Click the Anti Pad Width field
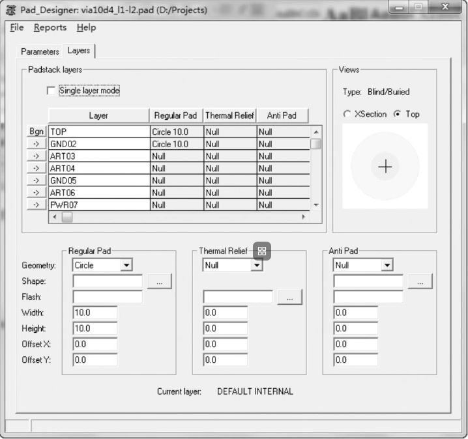 coord(356,313)
